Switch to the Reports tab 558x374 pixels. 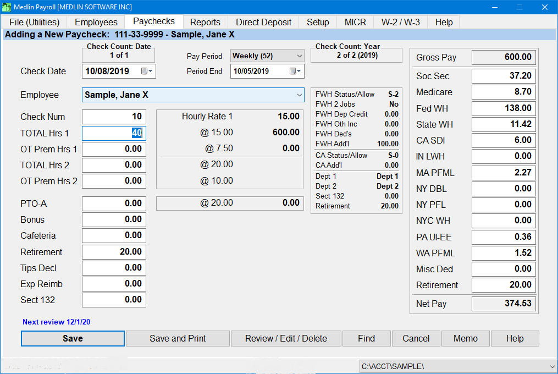coord(205,22)
